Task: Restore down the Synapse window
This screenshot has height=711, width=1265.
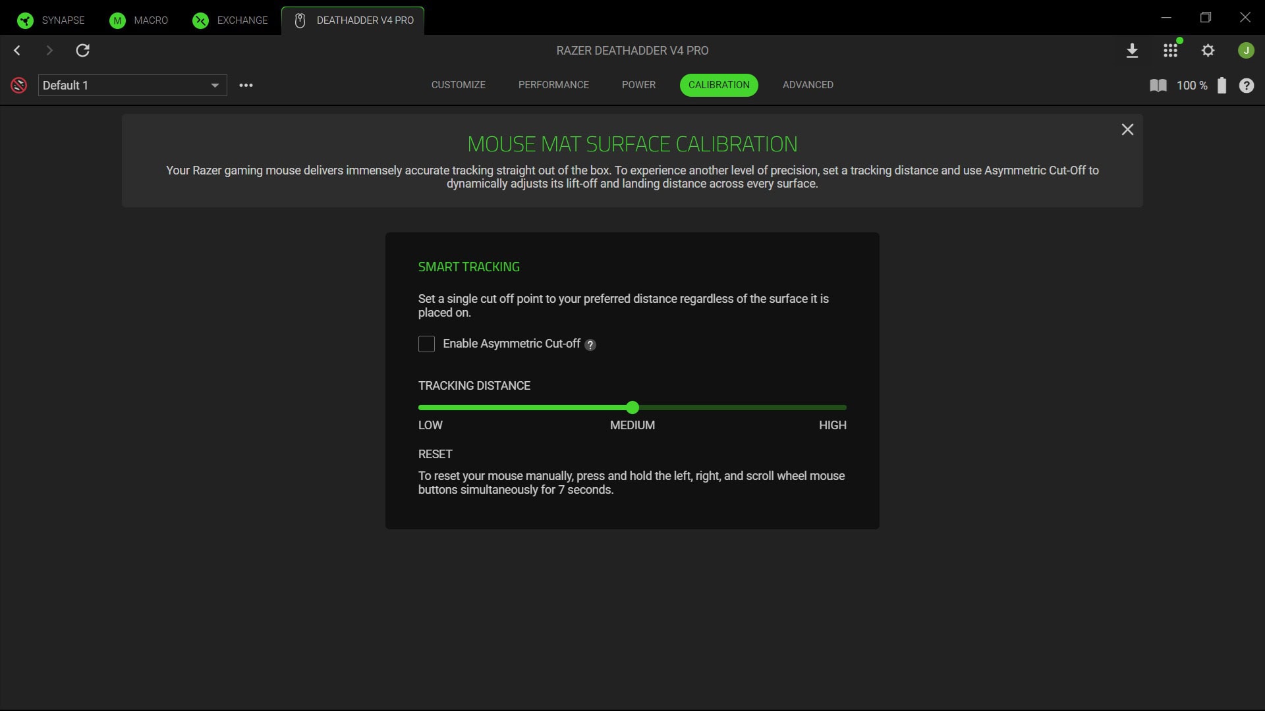Action: 1206,18
